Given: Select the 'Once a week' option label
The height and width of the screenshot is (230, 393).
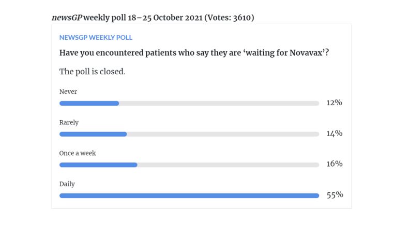Looking at the screenshot, I should point(78,153).
